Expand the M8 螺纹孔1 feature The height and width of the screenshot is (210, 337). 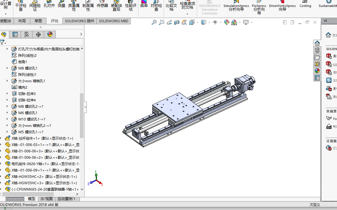pyautogui.click(x=7, y=68)
